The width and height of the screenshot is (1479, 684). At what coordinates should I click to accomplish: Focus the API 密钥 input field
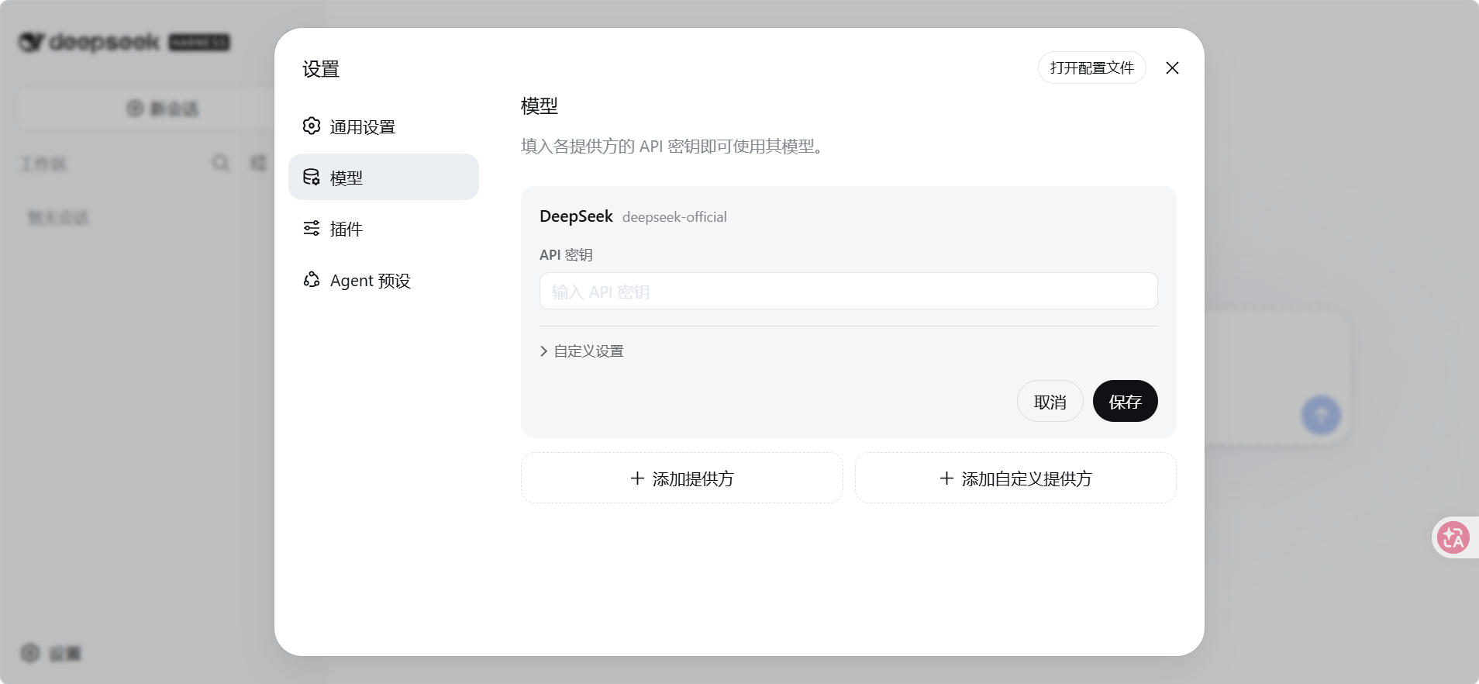pyautogui.click(x=848, y=291)
